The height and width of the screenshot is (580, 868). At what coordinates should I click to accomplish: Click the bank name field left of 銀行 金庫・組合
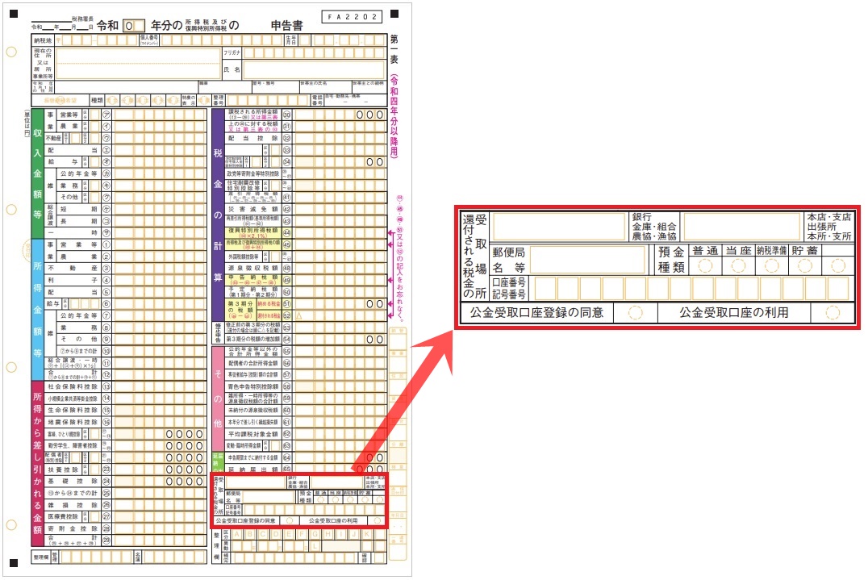(559, 227)
